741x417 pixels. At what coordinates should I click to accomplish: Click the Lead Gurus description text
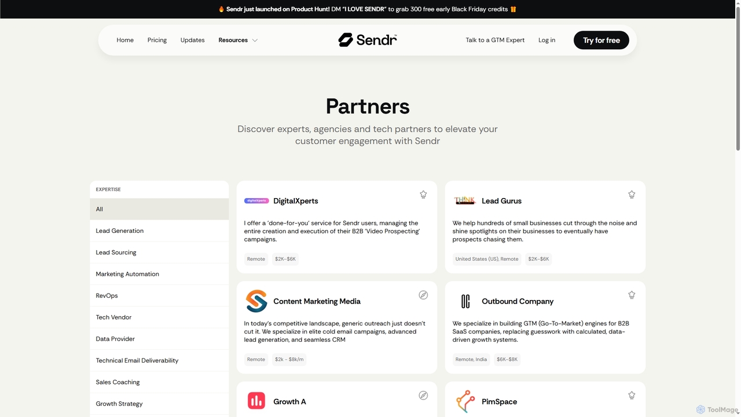(544, 231)
